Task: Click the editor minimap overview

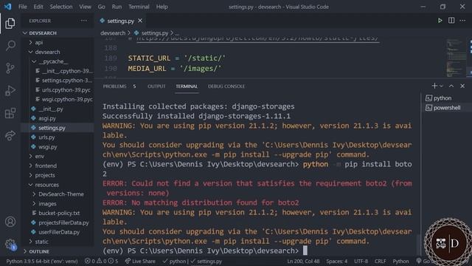Action: pos(457,58)
